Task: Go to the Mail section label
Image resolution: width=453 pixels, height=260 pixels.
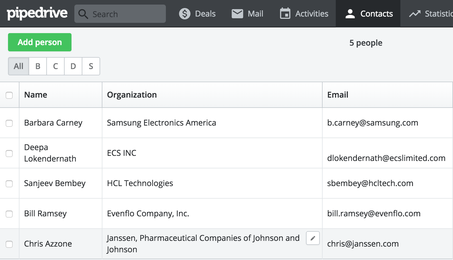Action: pyautogui.click(x=255, y=14)
